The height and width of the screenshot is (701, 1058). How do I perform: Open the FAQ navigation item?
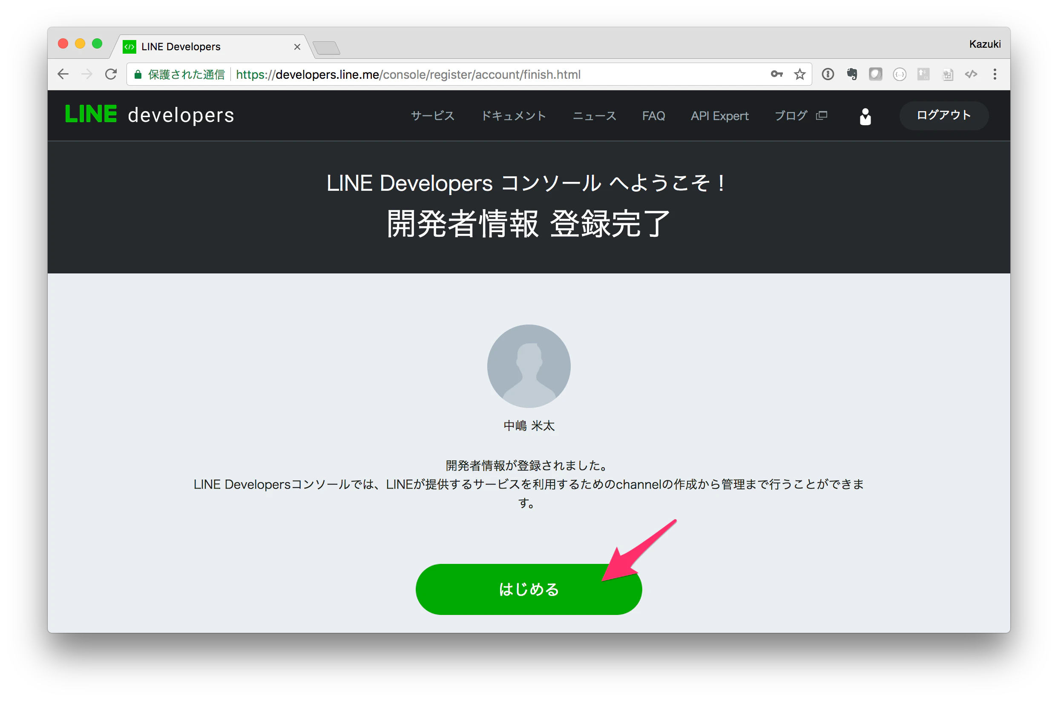coord(653,116)
